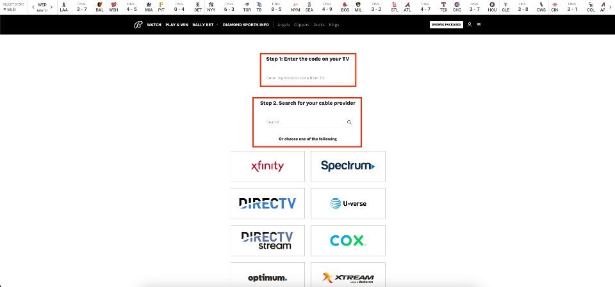615x287 pixels.
Task: Choose DIRECTV Stream as provider
Action: [x=268, y=240]
